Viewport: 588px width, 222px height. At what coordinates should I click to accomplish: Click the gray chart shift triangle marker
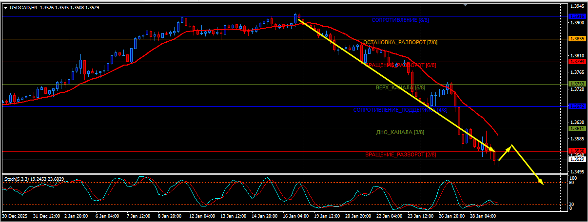466,5
